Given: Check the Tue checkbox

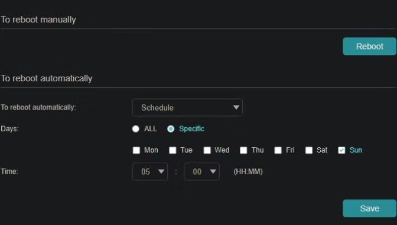Looking at the screenshot, I should point(173,150).
